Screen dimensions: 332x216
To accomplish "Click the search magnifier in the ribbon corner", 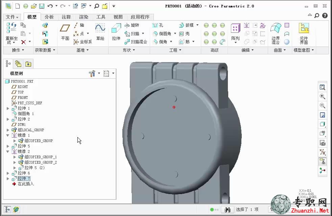I will (x=317, y=16).
